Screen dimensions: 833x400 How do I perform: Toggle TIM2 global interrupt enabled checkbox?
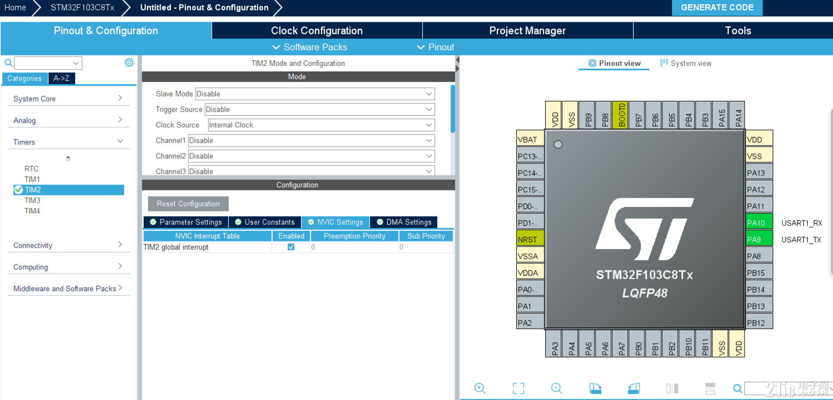point(291,247)
